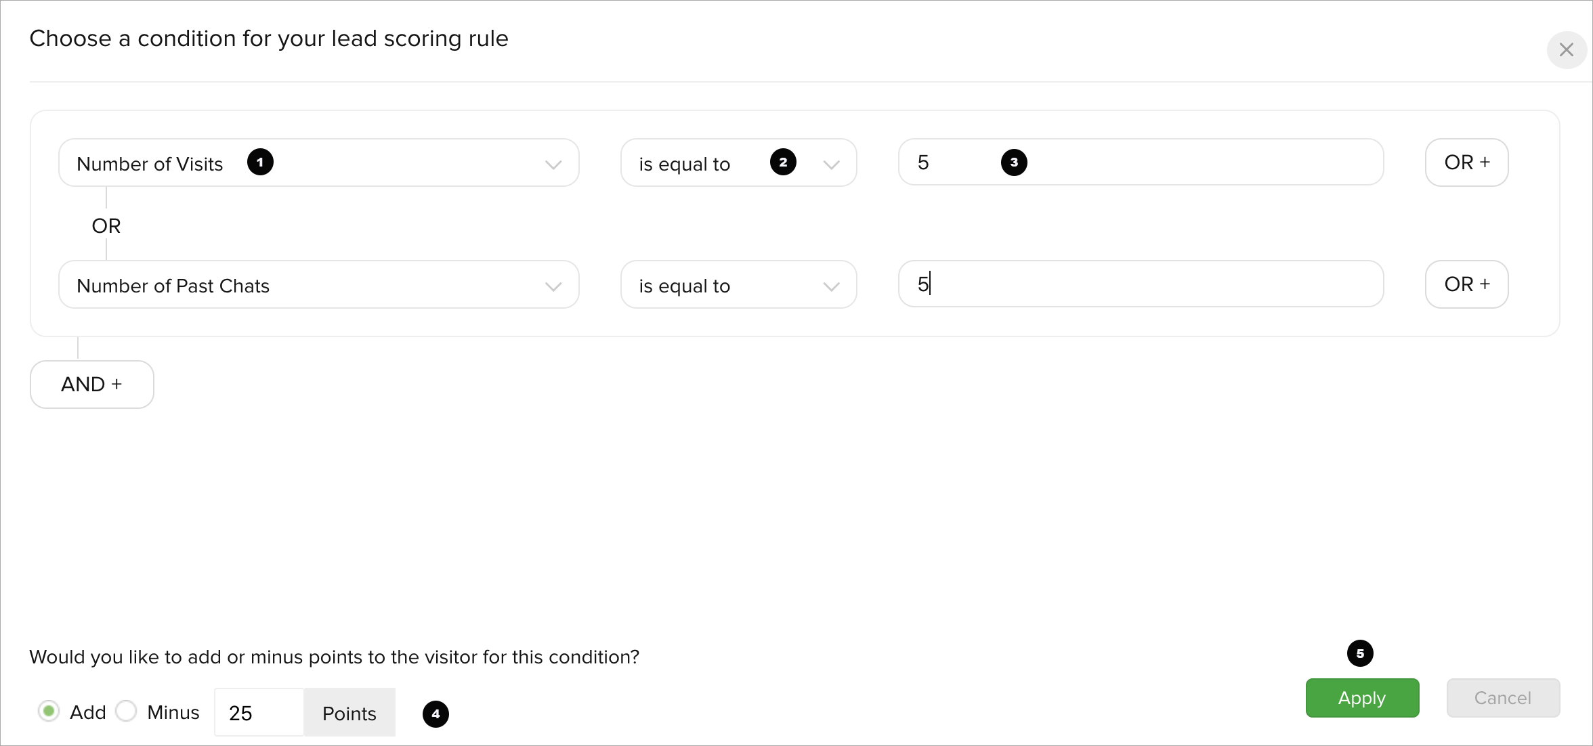Image resolution: width=1593 pixels, height=746 pixels.
Task: Focus the Number of Visits value field
Action: tap(1141, 162)
